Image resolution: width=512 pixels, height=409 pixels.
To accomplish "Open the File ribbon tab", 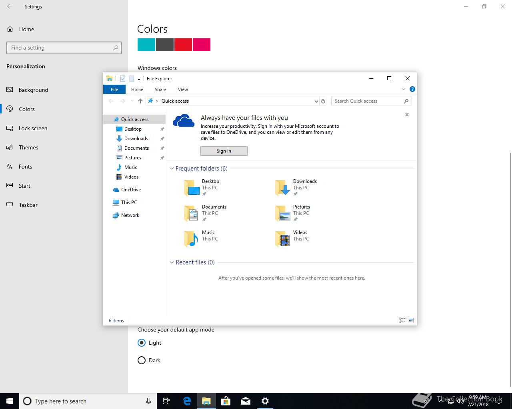I will (114, 89).
